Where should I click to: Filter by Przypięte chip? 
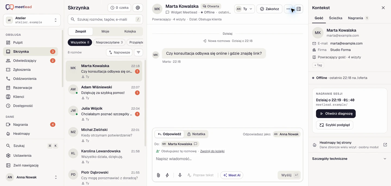(135, 42)
